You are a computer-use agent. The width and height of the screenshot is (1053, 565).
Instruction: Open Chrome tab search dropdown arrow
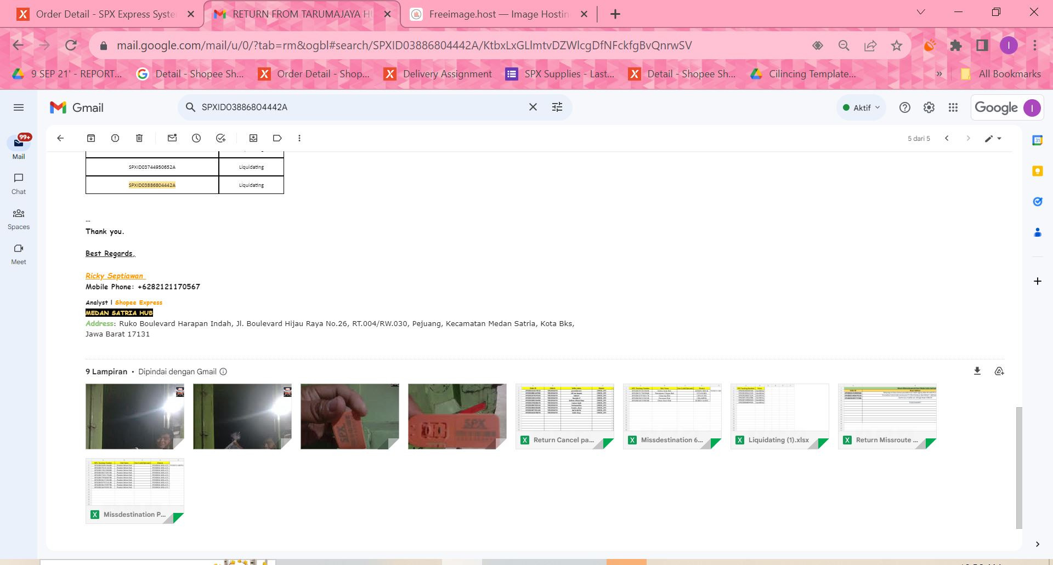coord(921,12)
